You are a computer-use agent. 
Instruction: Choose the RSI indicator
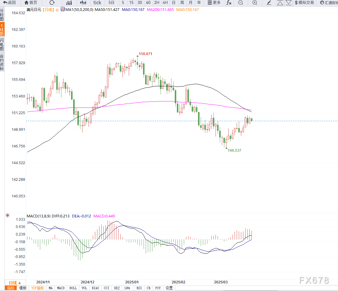coord(139,288)
